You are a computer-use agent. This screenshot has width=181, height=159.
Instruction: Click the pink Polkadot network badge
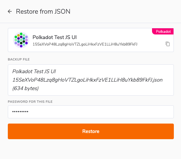pyautogui.click(x=163, y=31)
